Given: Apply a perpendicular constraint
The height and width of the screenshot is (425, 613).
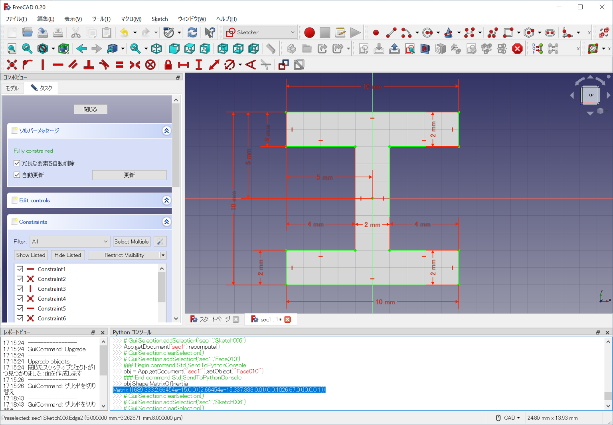Looking at the screenshot, I should tap(89, 64).
